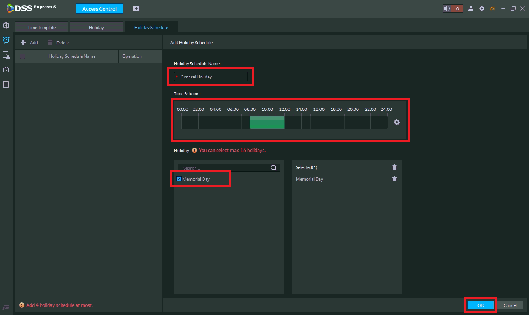529x315 pixels.
Task: Open the user account icon
Action: [x=470, y=8]
